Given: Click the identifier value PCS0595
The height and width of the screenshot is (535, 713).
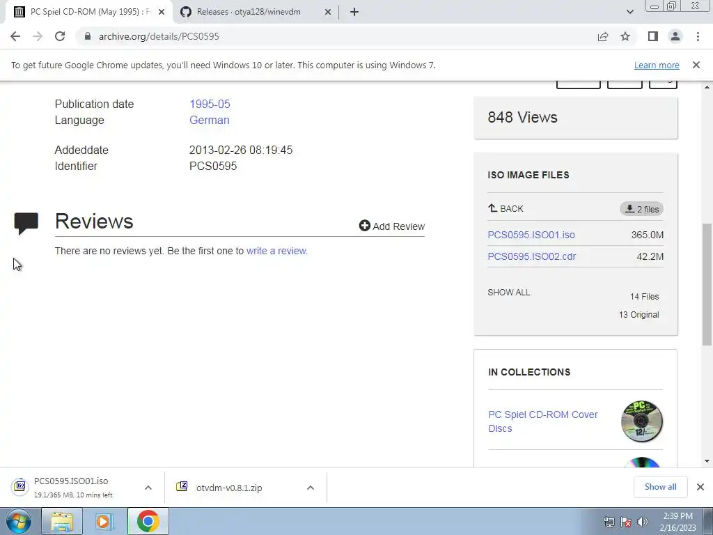Looking at the screenshot, I should pos(213,166).
